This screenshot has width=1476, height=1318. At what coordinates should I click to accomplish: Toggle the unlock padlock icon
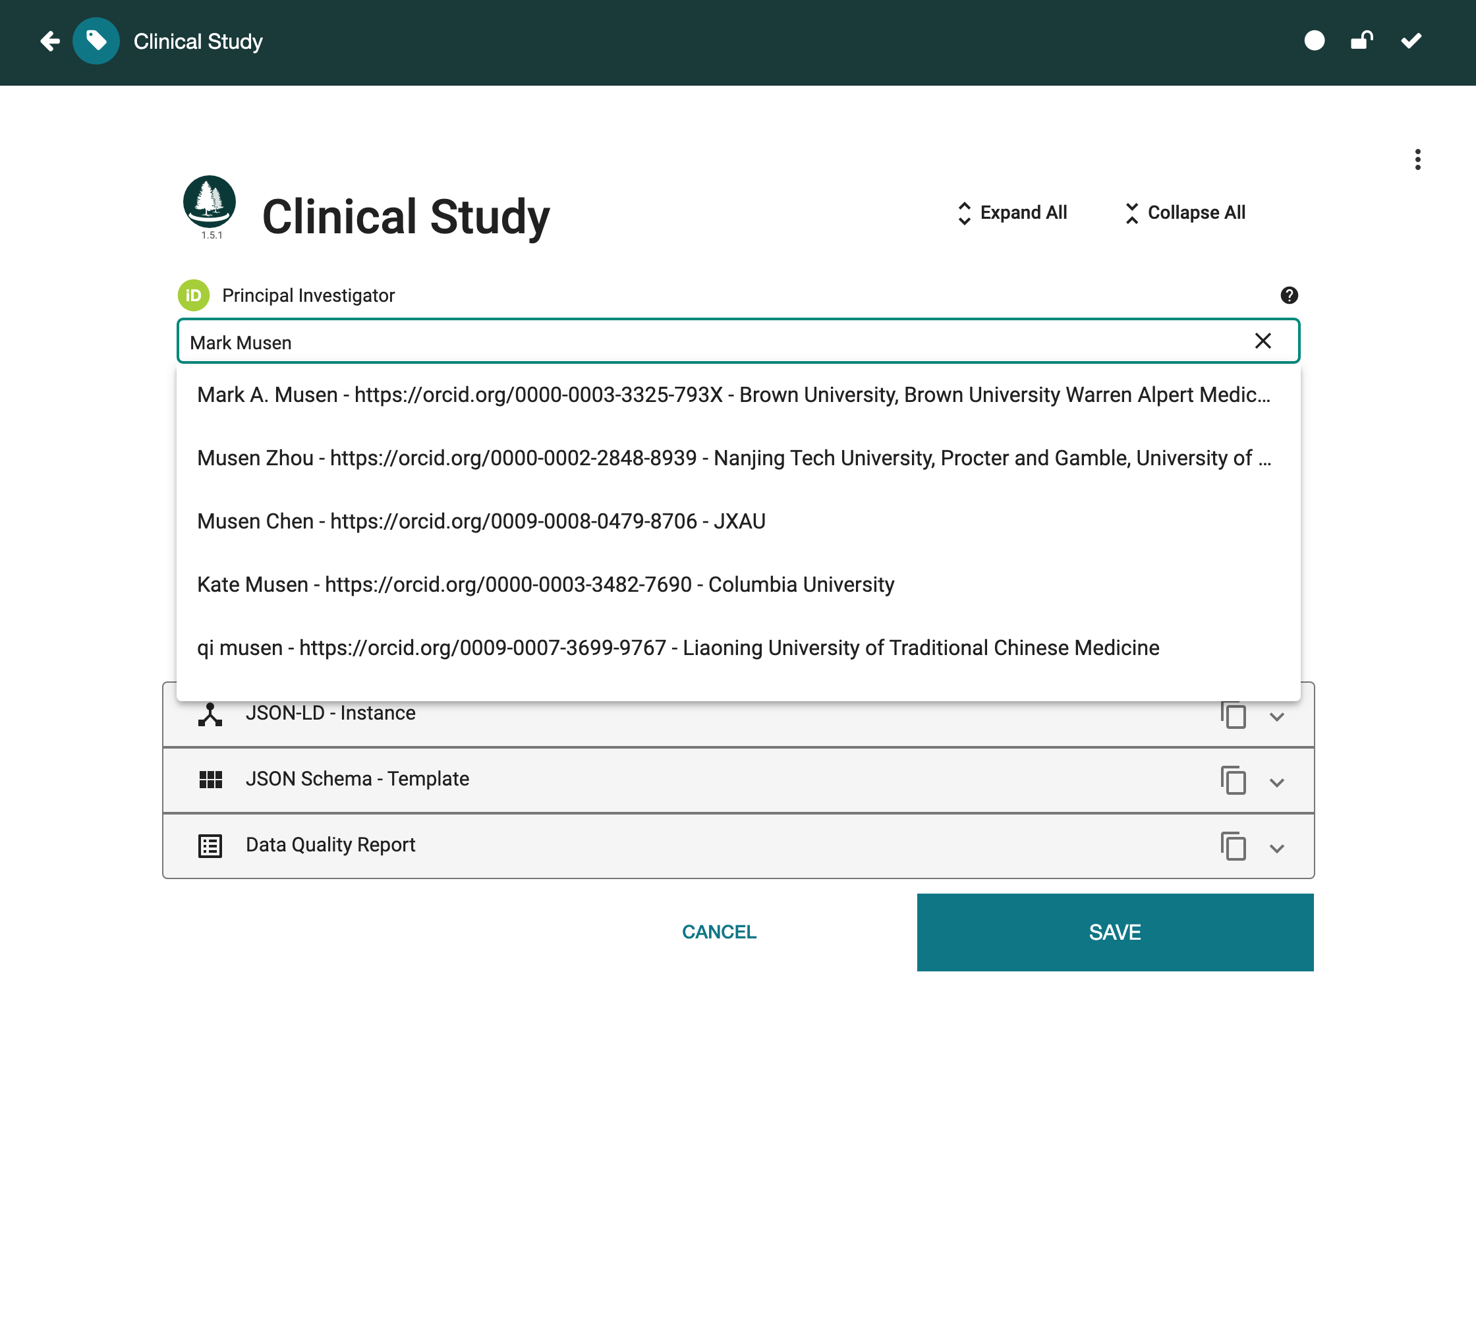click(x=1361, y=41)
